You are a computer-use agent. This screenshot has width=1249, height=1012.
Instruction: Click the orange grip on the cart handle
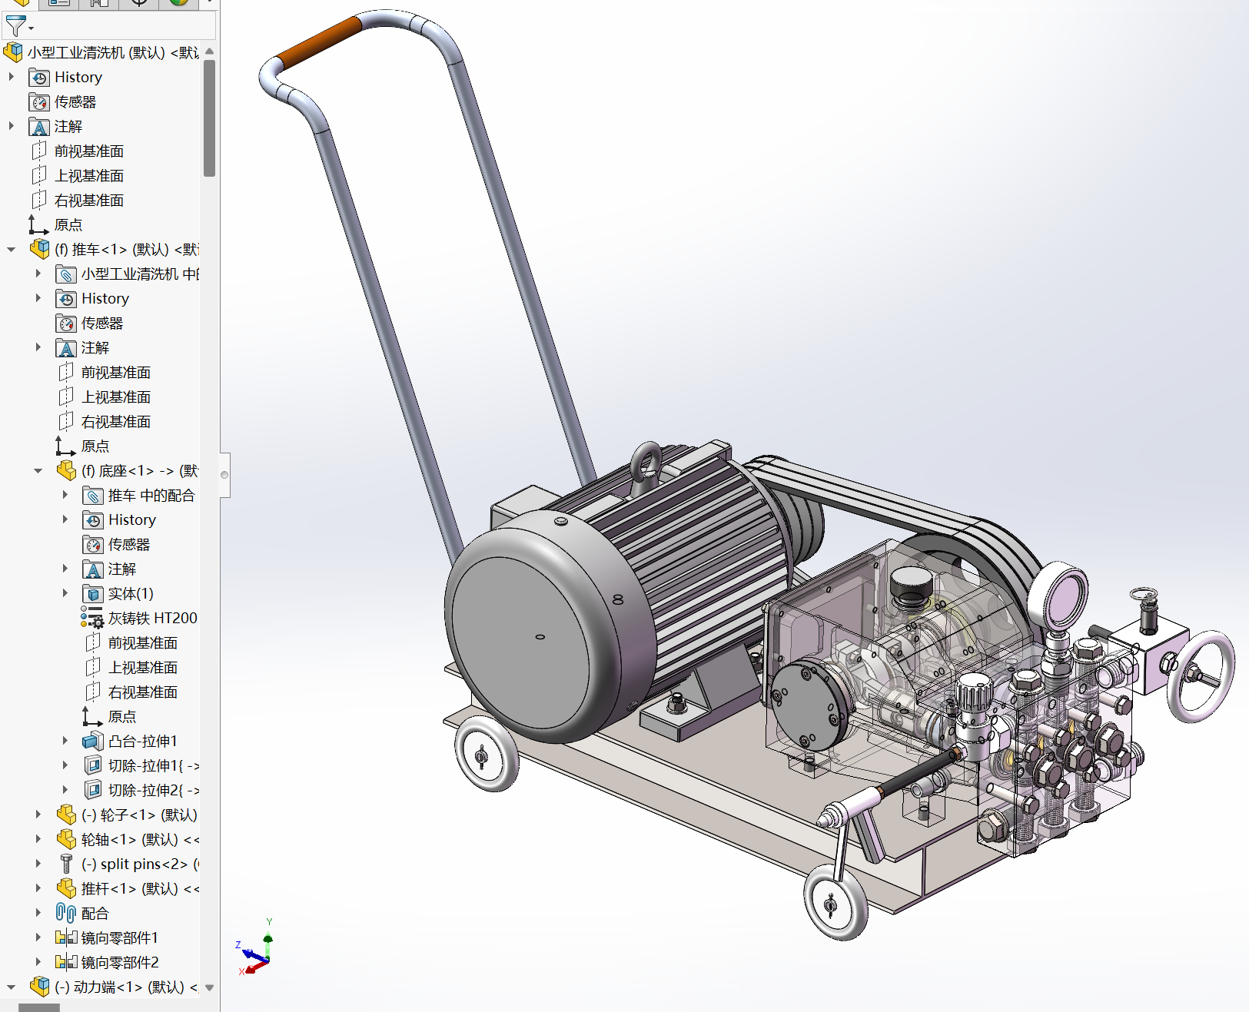point(318,41)
